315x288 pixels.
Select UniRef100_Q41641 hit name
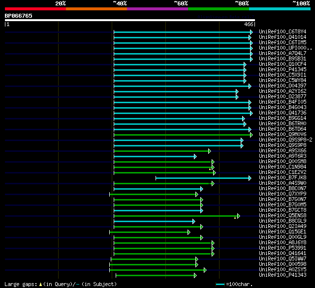pos(283,254)
